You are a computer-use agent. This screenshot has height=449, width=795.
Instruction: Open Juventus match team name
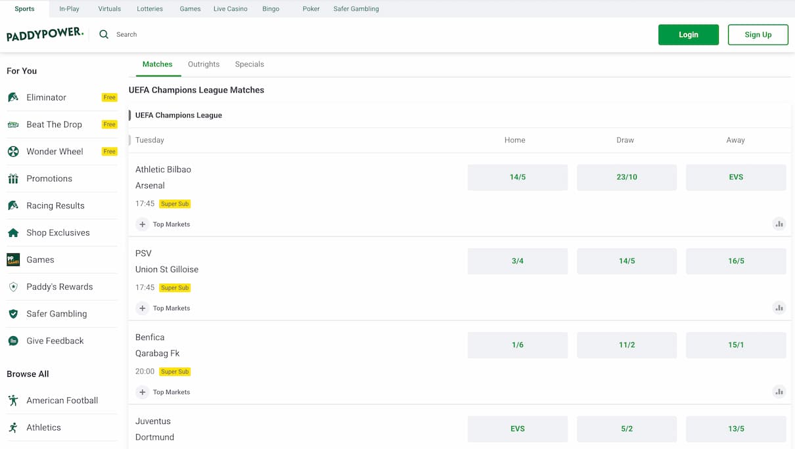[x=153, y=421]
